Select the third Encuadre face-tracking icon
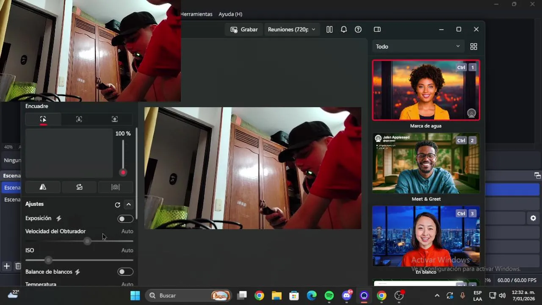The width and height of the screenshot is (542, 305). (x=115, y=119)
